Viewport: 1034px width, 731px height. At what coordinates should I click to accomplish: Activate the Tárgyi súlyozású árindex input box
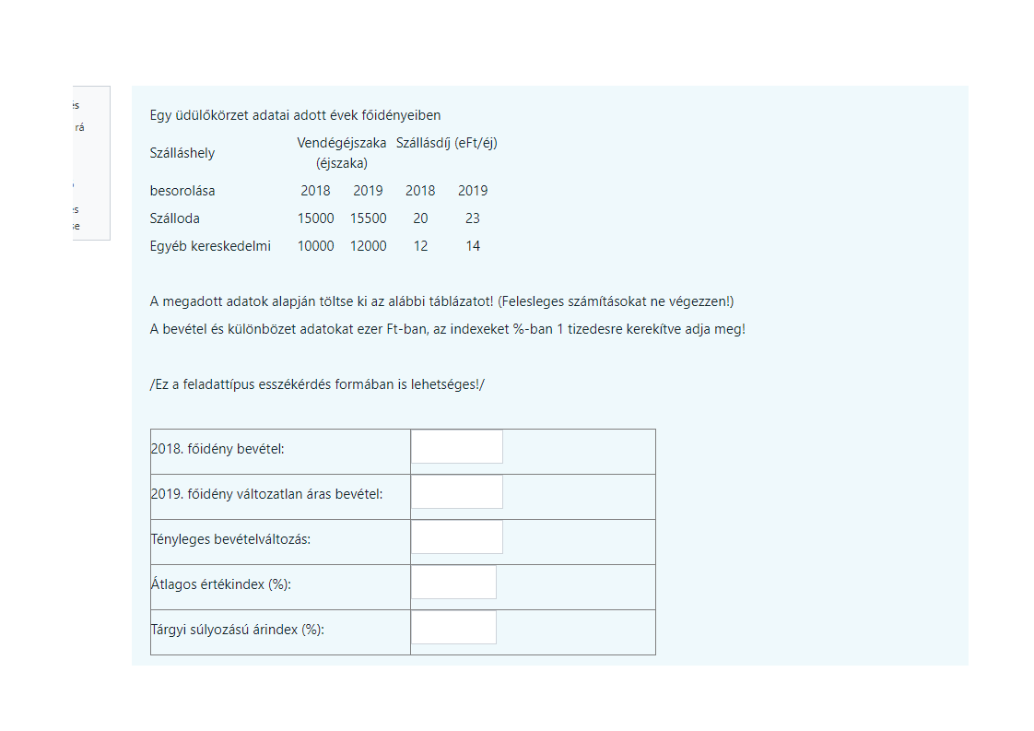tap(453, 628)
